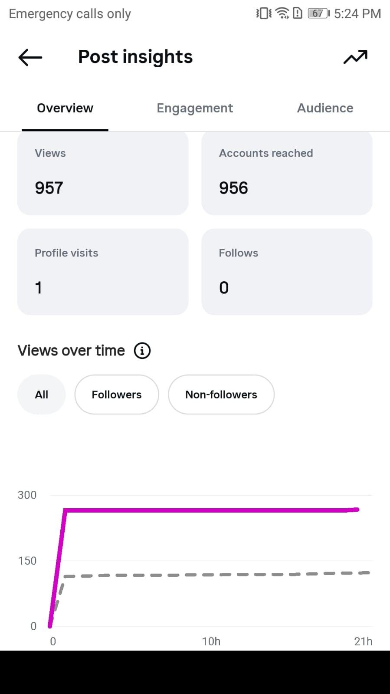Open the Follows card
The width and height of the screenshot is (390, 694).
[x=287, y=272]
